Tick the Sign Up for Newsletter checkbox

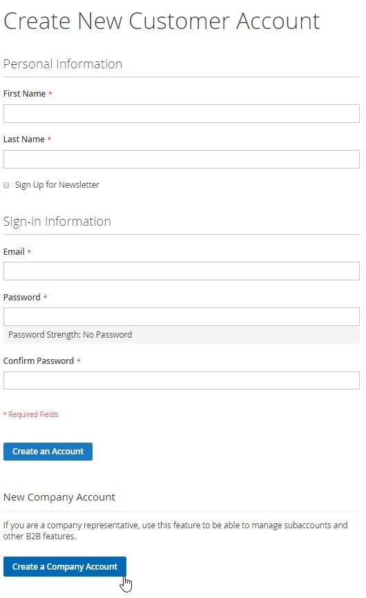click(6, 185)
